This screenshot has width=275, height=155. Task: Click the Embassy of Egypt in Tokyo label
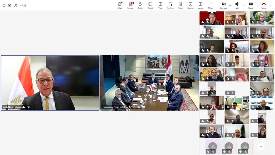coord(115,107)
